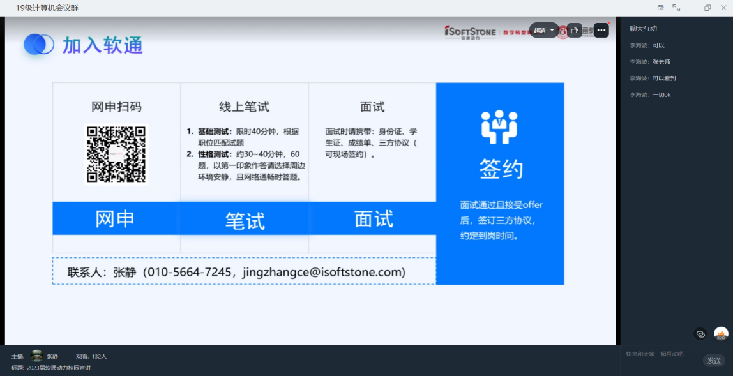This screenshot has width=733, height=376.
Task: Click the QR code on the slide
Action: (x=116, y=154)
